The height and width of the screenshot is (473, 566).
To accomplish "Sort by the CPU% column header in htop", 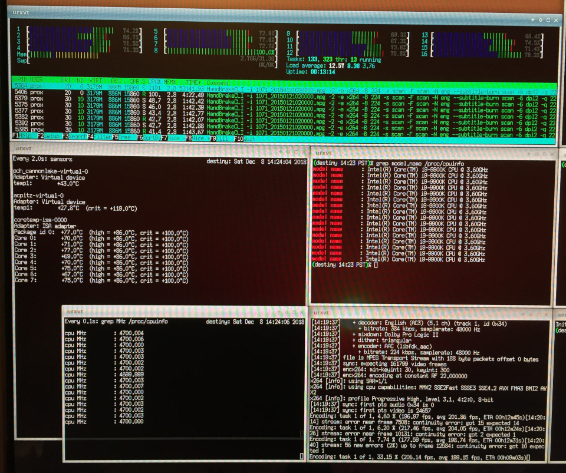I will pyautogui.click(x=154, y=81).
